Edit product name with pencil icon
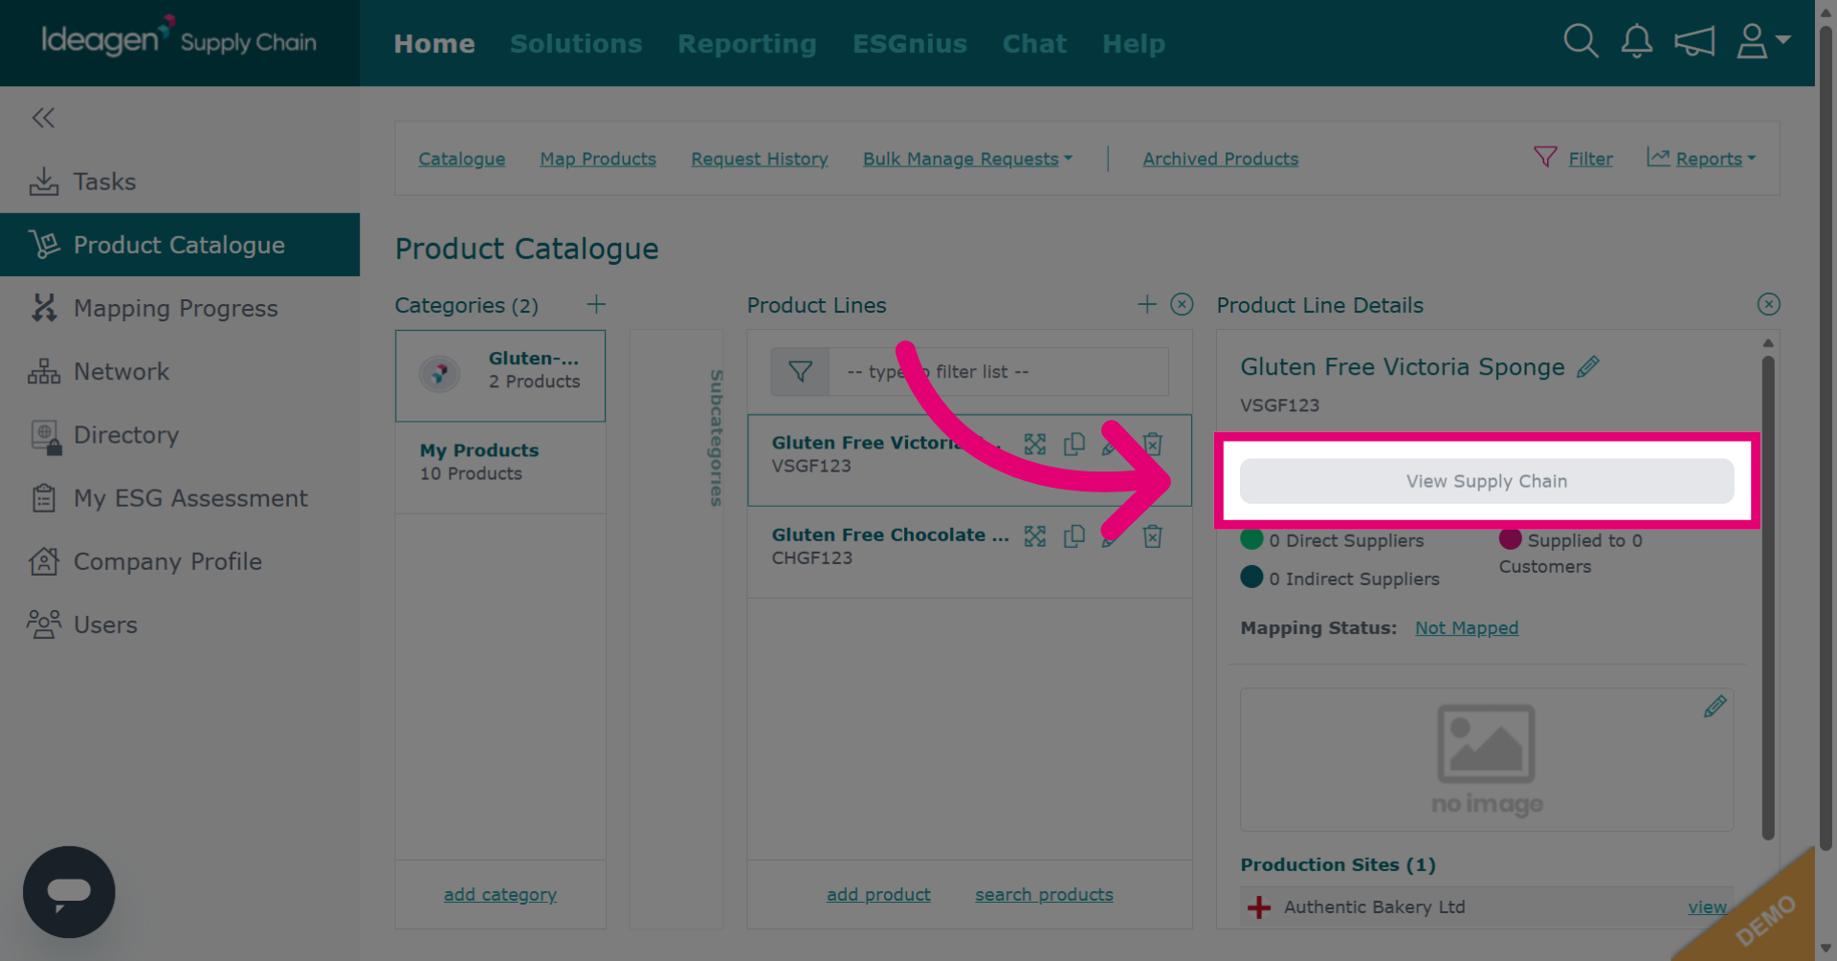The width and height of the screenshot is (1837, 961). coord(1588,366)
